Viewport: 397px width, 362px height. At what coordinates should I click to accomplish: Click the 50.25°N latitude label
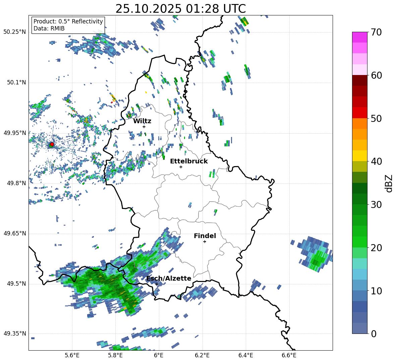15,32
